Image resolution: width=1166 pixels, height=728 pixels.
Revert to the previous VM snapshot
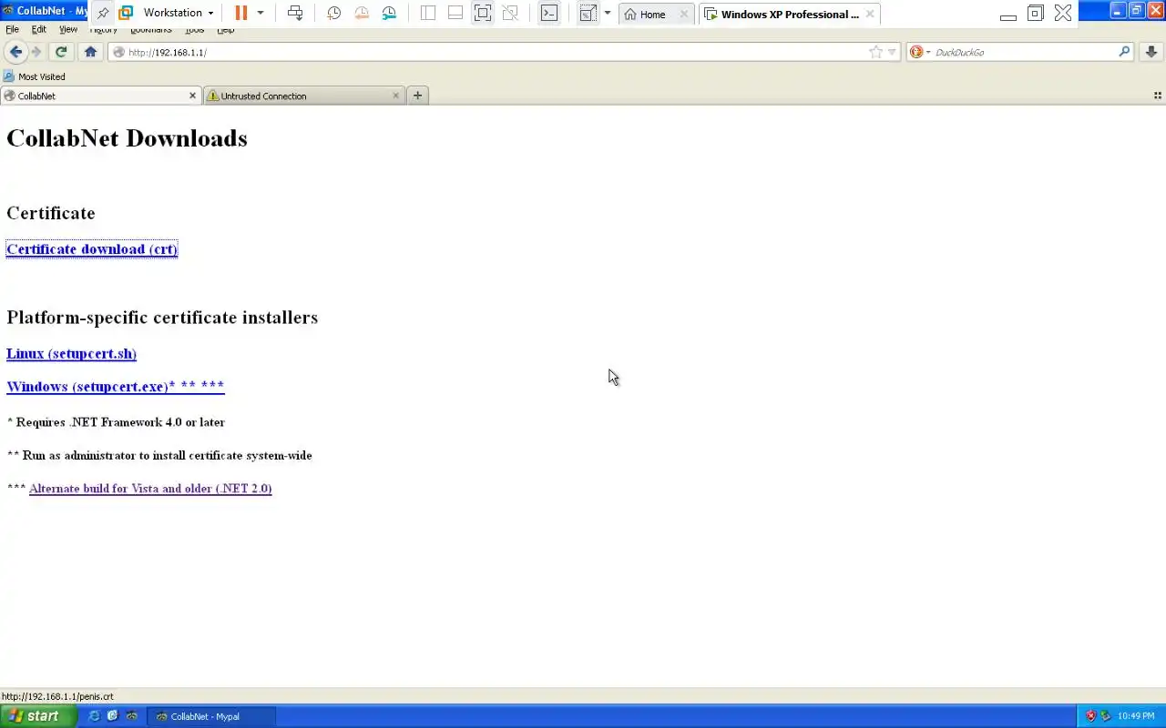click(x=362, y=14)
